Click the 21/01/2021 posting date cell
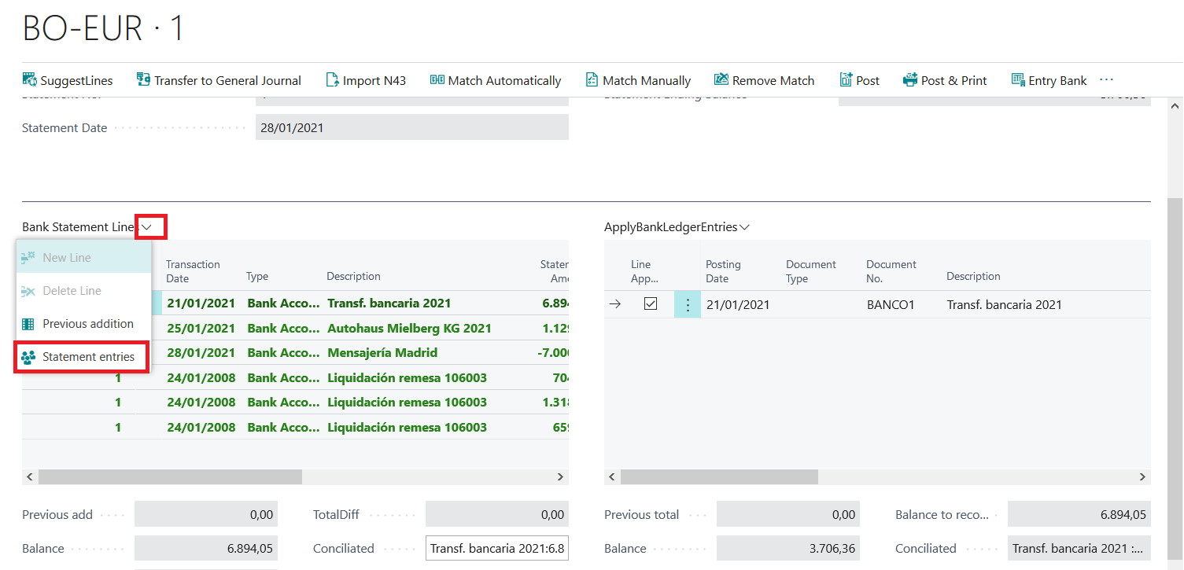Screen dimensions: 1184x570 pyautogui.click(x=738, y=304)
